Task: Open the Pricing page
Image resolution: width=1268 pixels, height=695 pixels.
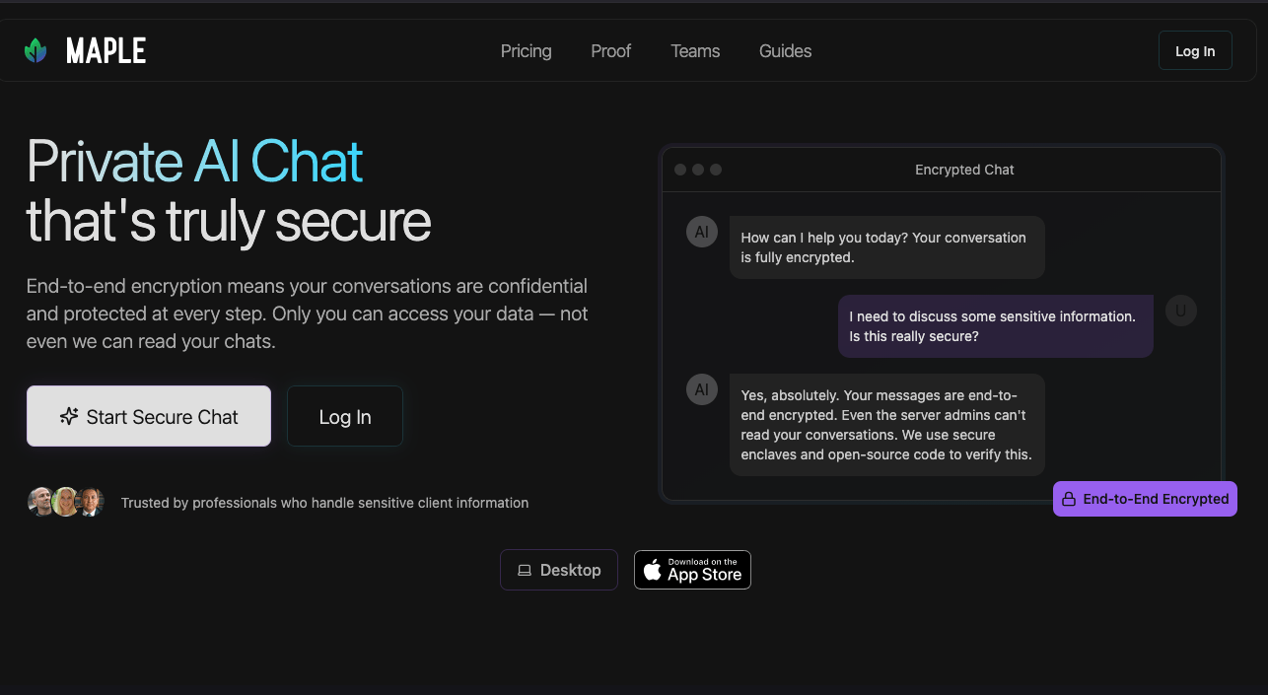Action: tap(526, 51)
